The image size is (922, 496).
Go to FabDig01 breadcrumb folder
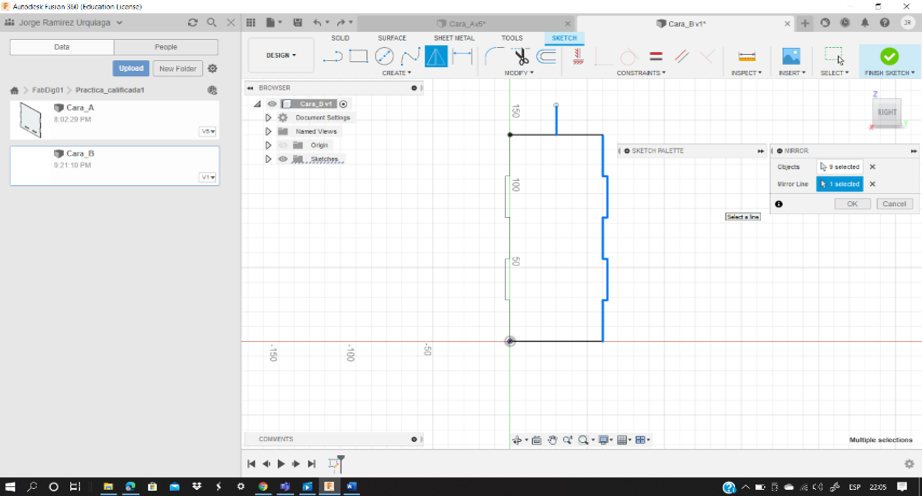[48, 90]
